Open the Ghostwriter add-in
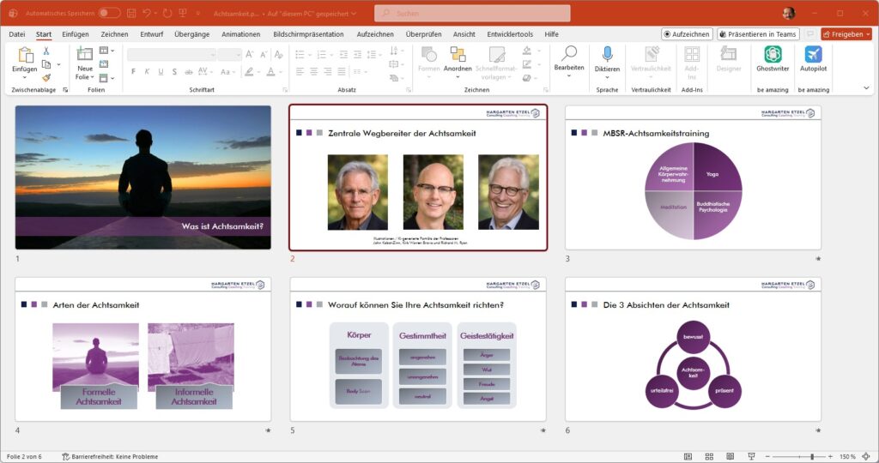The image size is (879, 463). (773, 58)
